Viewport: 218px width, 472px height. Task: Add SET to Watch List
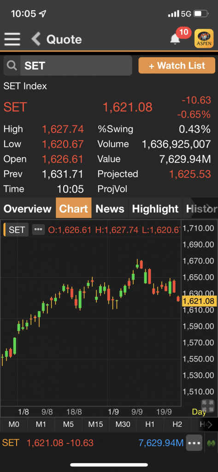(x=177, y=65)
